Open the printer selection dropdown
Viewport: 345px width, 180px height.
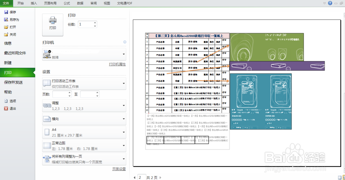point(84,54)
